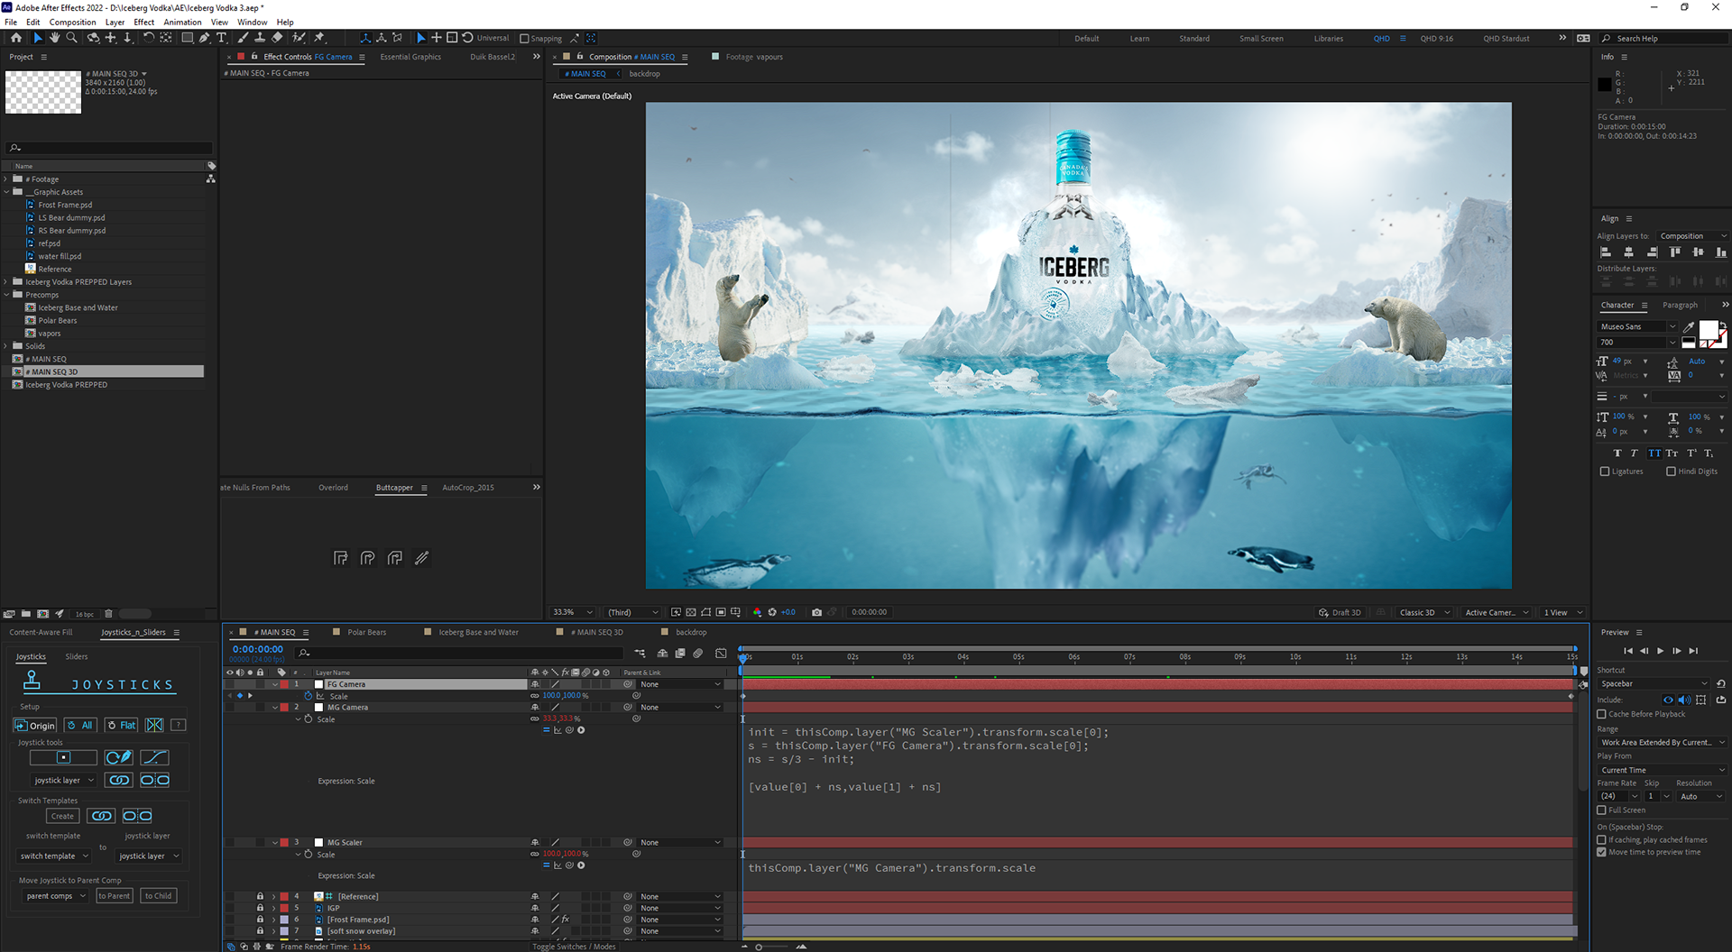This screenshot has height=952, width=1732.
Task: Open the Active Camera view dropdown
Action: (1497, 612)
